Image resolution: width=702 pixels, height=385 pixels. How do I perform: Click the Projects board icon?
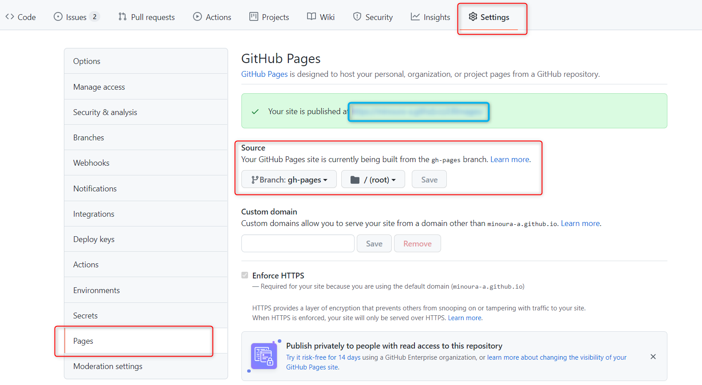point(254,16)
